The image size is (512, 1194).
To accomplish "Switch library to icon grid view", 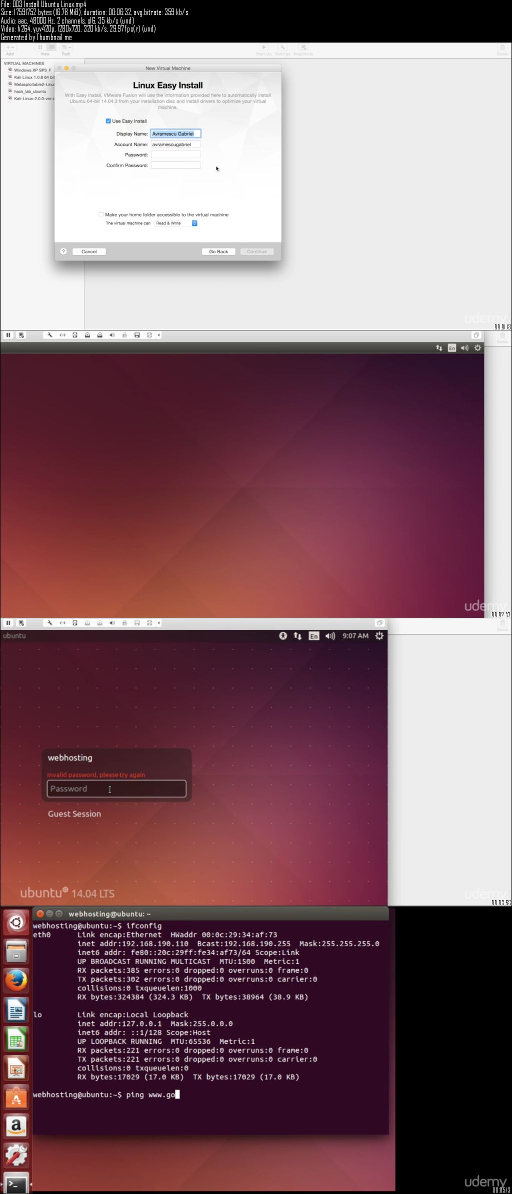I will click(x=40, y=48).
